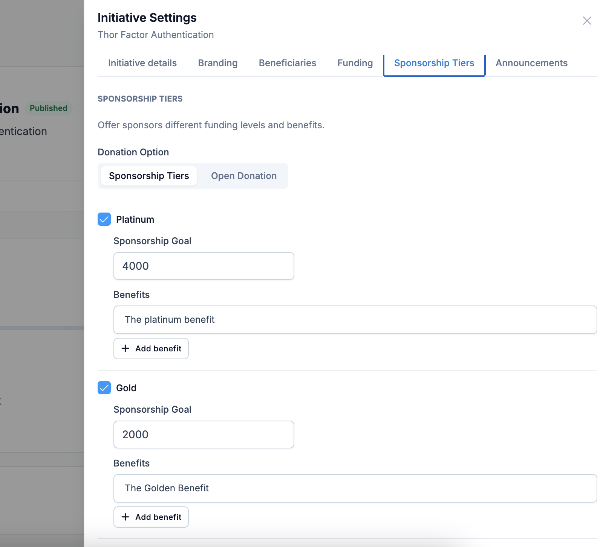Click the Platinum tier label

pyautogui.click(x=135, y=219)
